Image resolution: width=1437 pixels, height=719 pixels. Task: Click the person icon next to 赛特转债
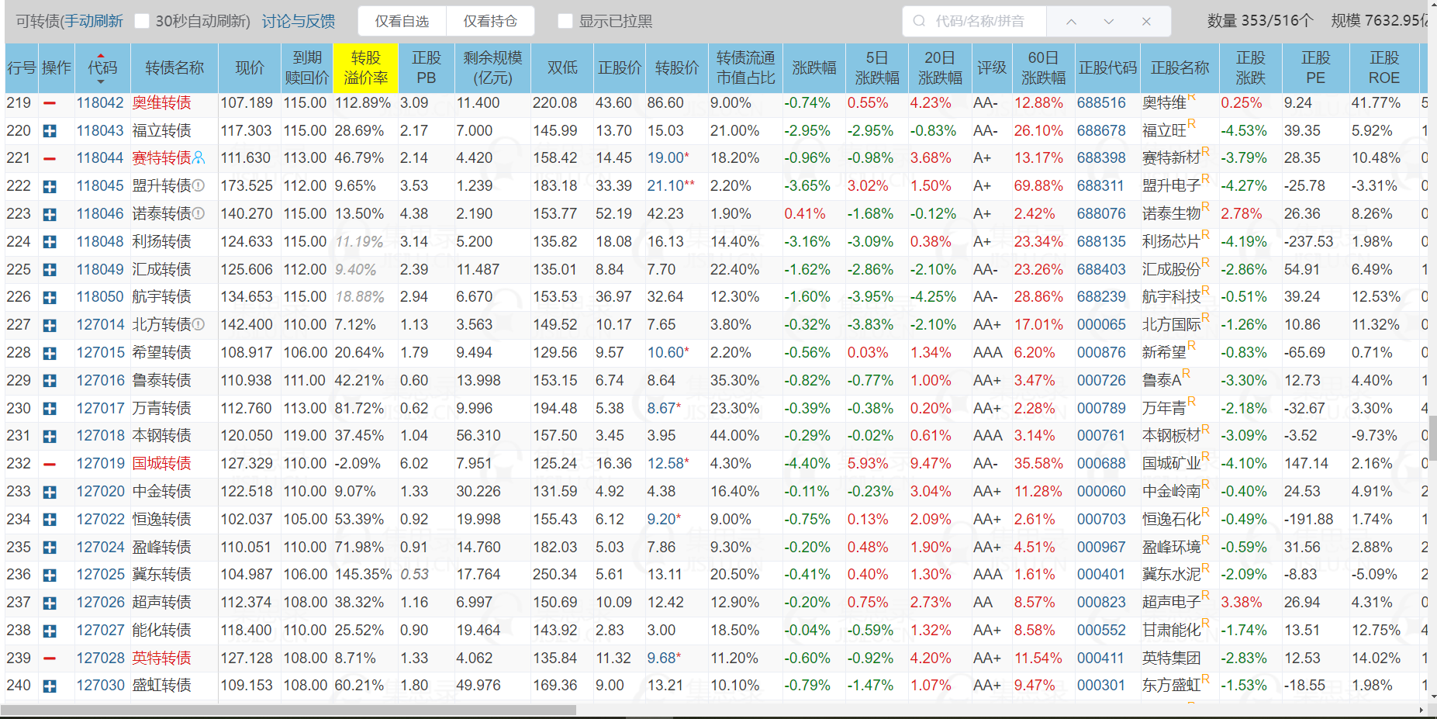coord(199,158)
